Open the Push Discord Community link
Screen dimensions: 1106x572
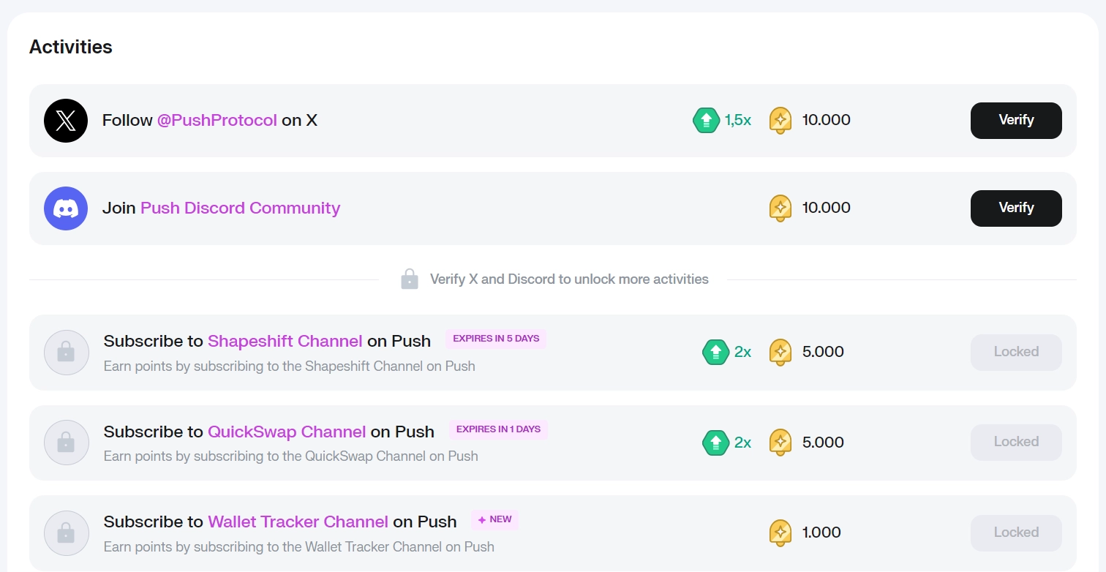[x=240, y=208]
